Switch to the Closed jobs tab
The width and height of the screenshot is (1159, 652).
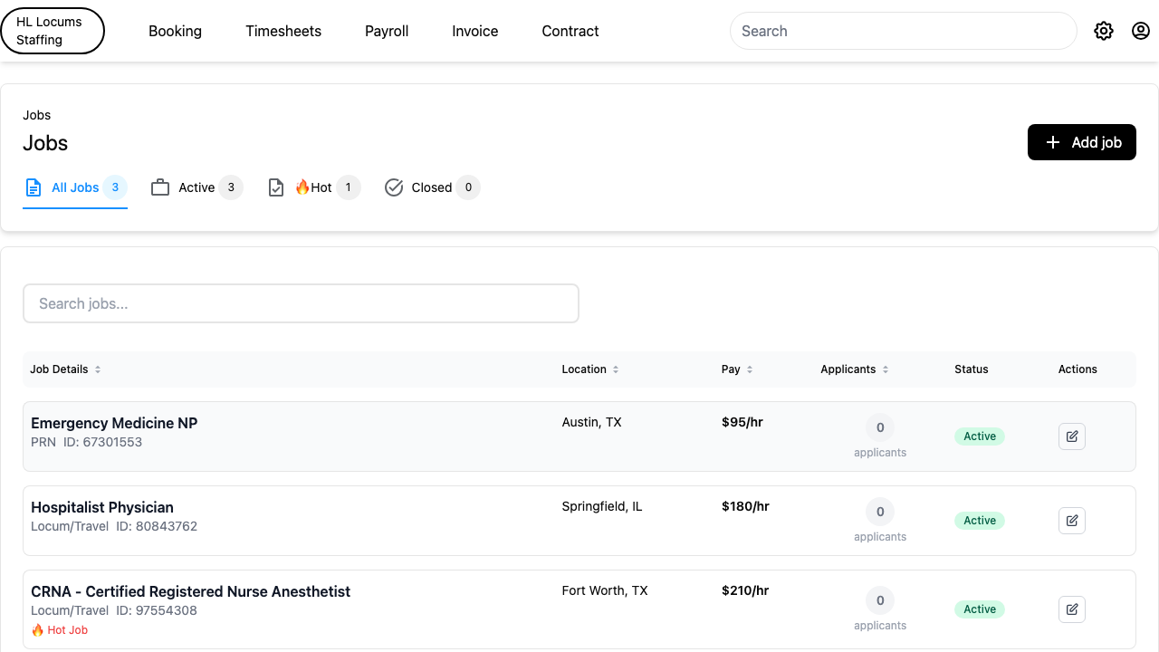(x=432, y=187)
